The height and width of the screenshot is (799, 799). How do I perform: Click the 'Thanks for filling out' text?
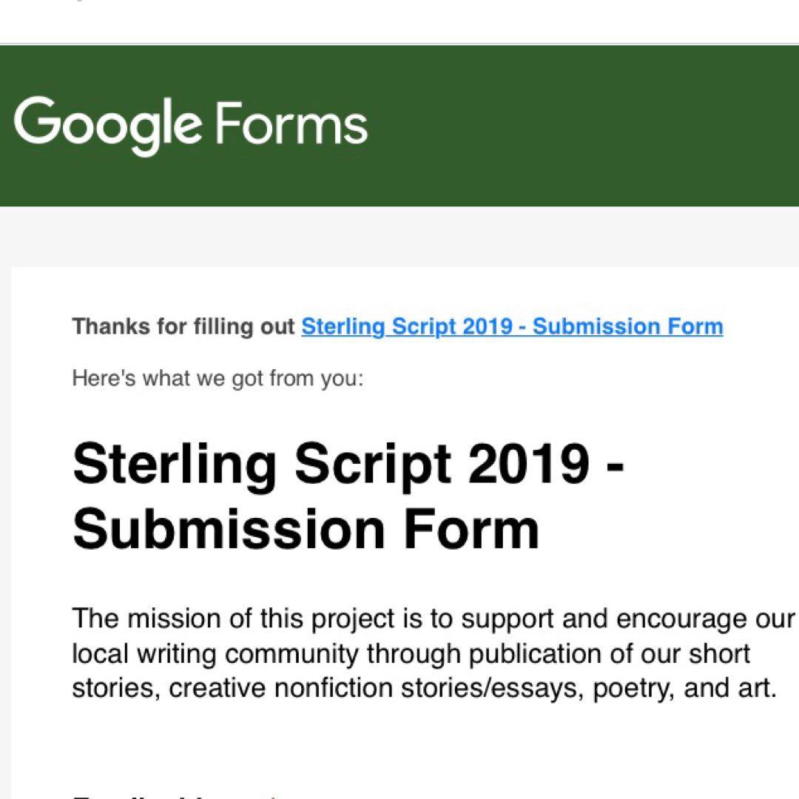[183, 326]
